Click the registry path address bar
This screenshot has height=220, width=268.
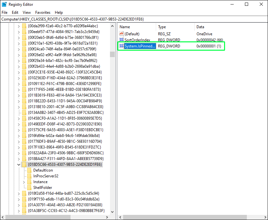click(134, 19)
